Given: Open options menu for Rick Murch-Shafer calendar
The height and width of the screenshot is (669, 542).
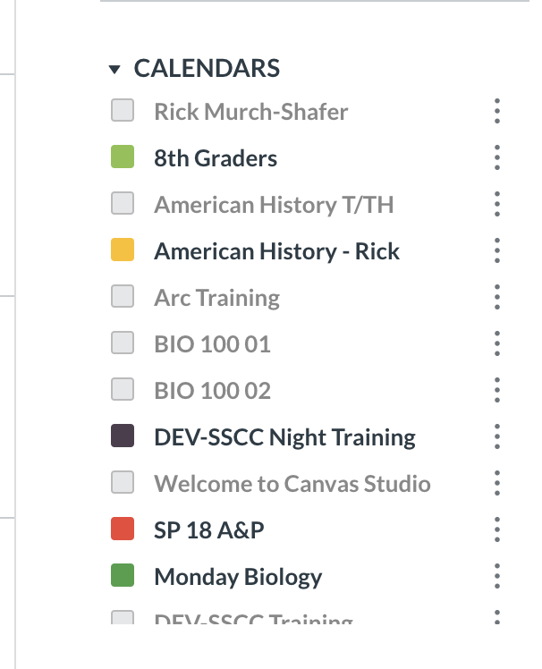Looking at the screenshot, I should pos(496,112).
